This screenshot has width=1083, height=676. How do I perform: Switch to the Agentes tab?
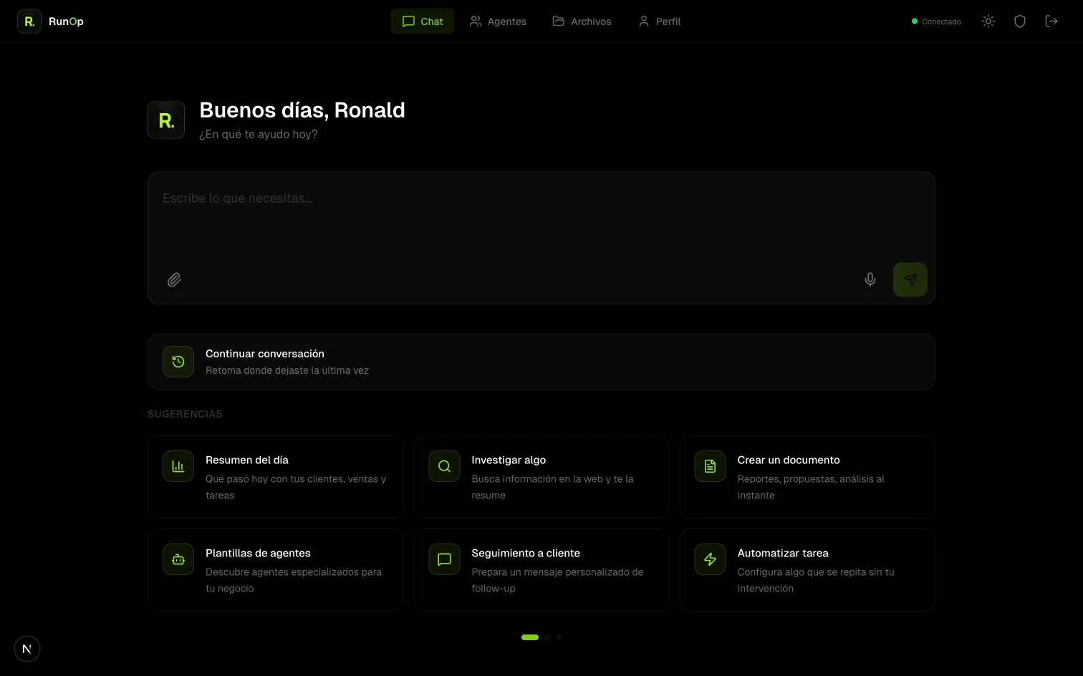498,21
